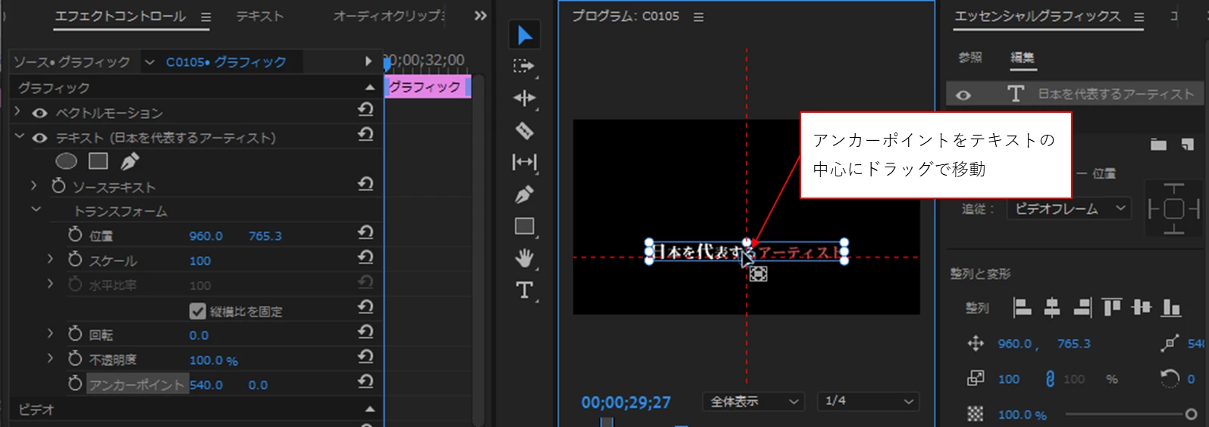Open ソース•グラフィック dropdown arrow

(149, 62)
